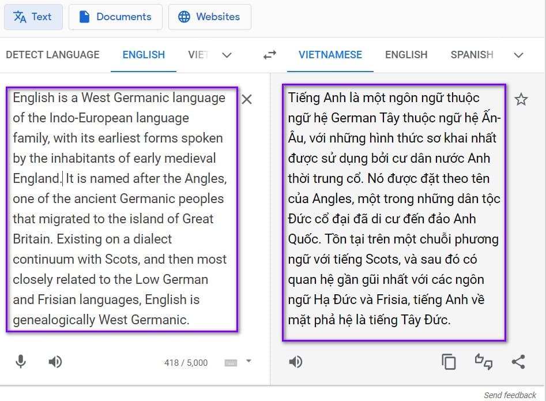Clear the source text with X
The height and width of the screenshot is (401, 546).
pos(247,99)
